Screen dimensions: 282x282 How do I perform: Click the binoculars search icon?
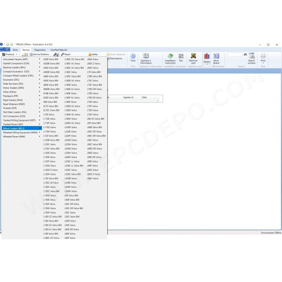point(245,54)
